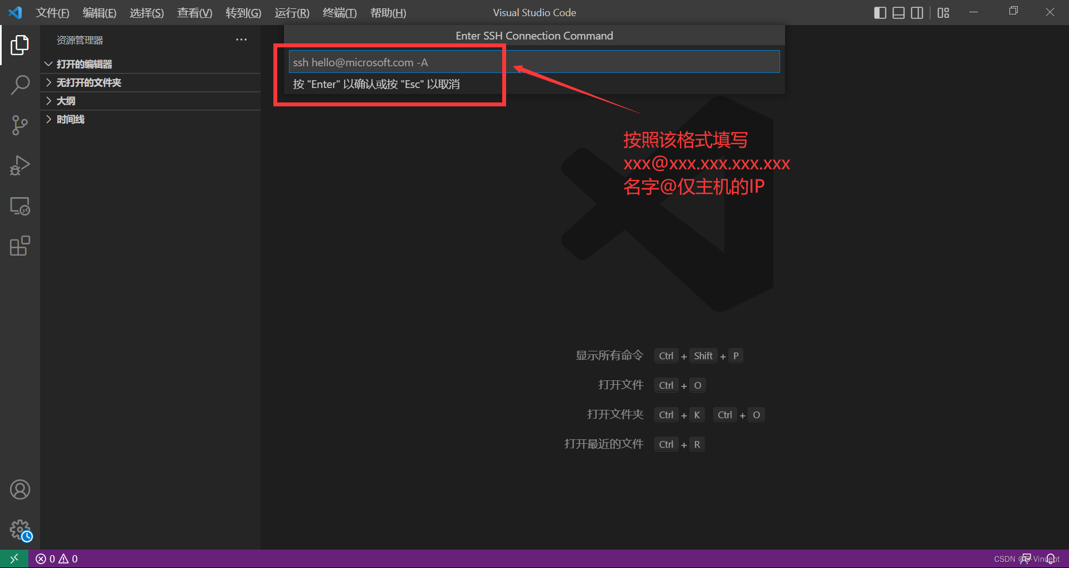Open the 终端(T) menu
This screenshot has height=568, width=1069.
[x=340, y=12]
